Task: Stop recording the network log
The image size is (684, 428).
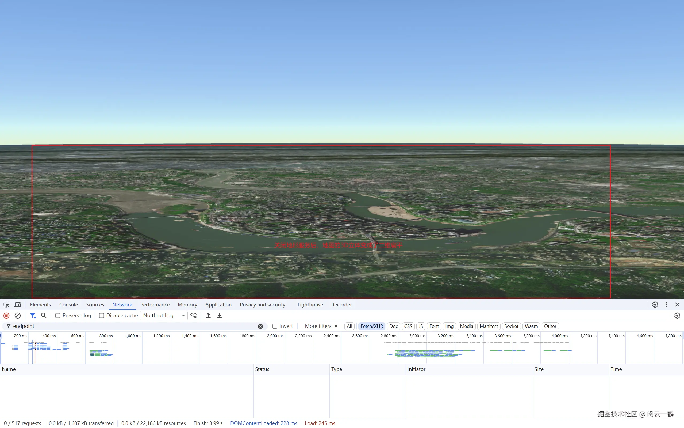Action: [6, 315]
